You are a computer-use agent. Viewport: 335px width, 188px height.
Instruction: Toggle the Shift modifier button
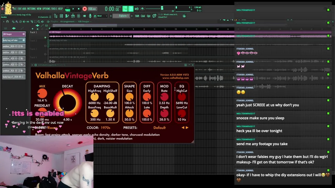tap(137, 16)
